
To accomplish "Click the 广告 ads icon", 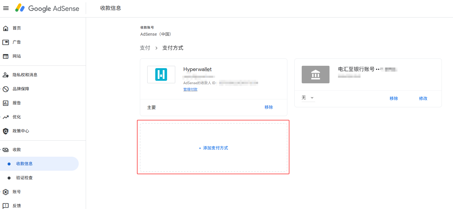I will 6,42.
